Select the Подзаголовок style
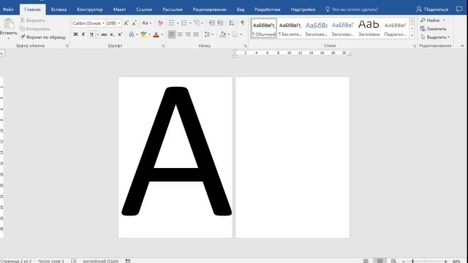This screenshot has height=263, width=468. coord(395,28)
